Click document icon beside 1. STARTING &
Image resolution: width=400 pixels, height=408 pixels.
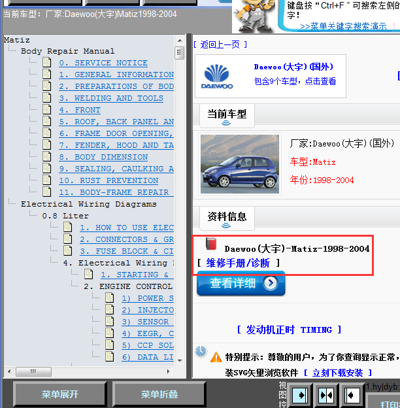click(89, 274)
